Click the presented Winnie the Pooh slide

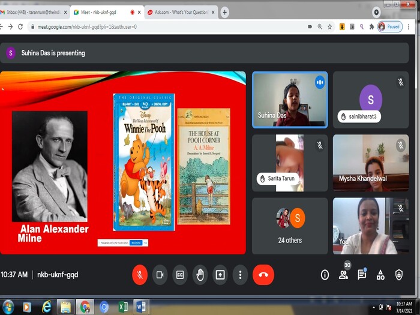123,163
